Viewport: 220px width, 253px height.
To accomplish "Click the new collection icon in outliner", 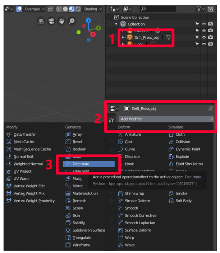I will 210,9.
